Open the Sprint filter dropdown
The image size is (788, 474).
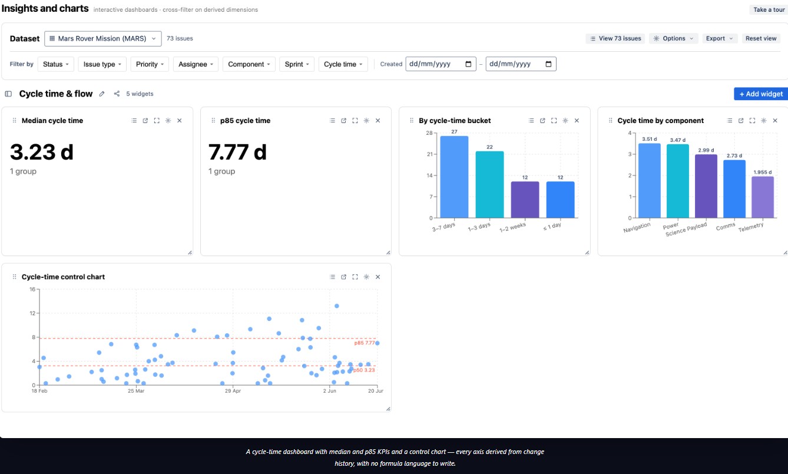click(297, 64)
